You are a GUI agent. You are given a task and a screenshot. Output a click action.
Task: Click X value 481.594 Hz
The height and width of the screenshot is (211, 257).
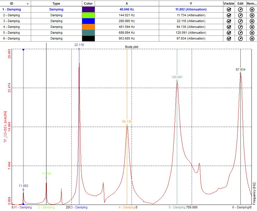coord(127,27)
